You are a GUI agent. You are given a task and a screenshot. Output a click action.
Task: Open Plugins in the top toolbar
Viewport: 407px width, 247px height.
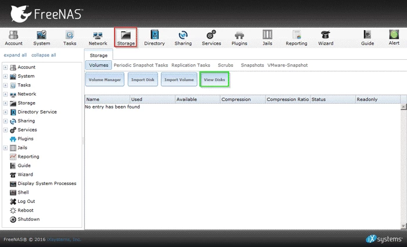pos(240,38)
